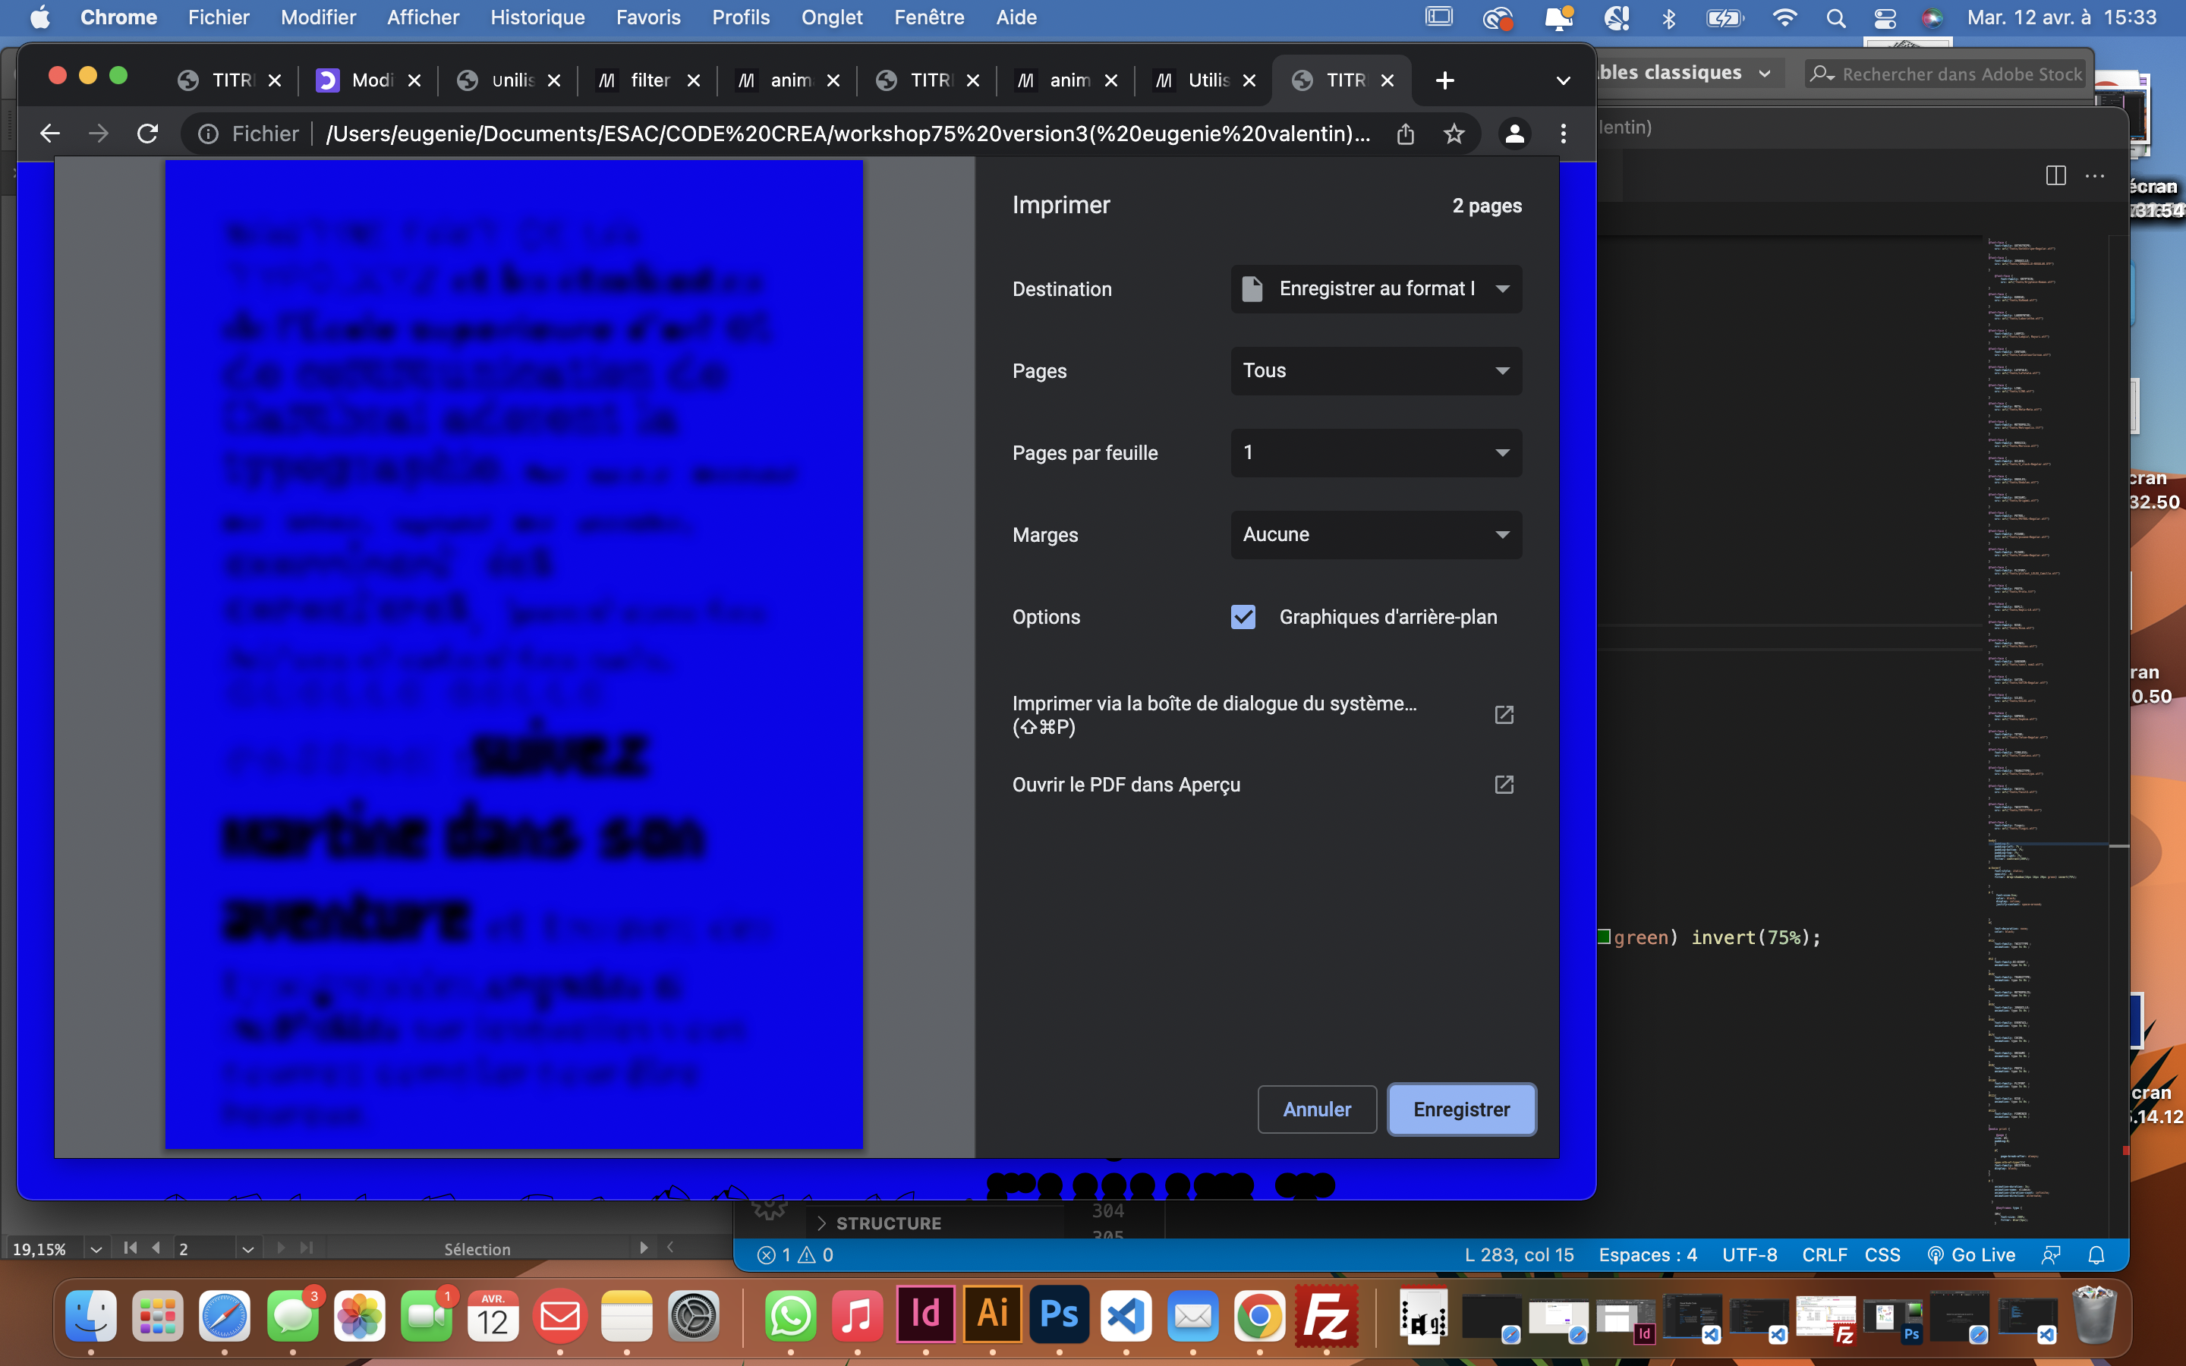2186x1366 pixels.
Task: Click the Chrome reload page icon
Action: click(147, 134)
